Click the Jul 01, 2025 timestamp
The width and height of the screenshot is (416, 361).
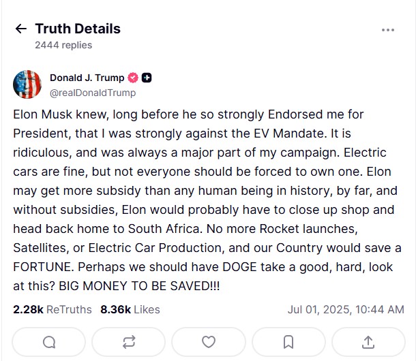(346, 309)
